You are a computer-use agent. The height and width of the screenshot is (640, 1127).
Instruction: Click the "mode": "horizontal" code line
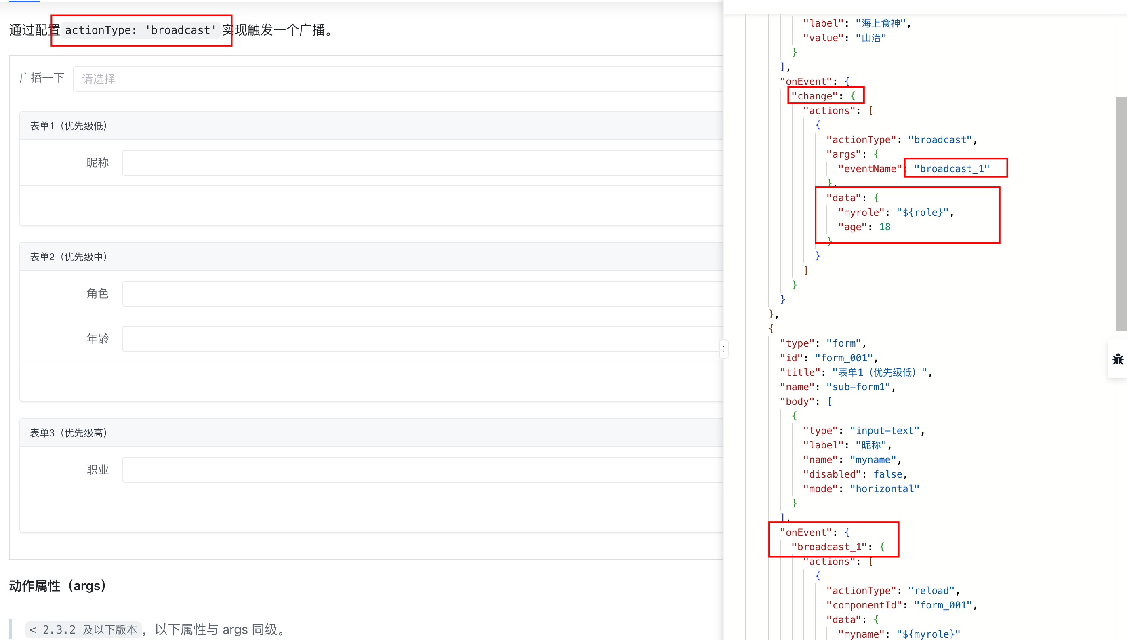(861, 489)
